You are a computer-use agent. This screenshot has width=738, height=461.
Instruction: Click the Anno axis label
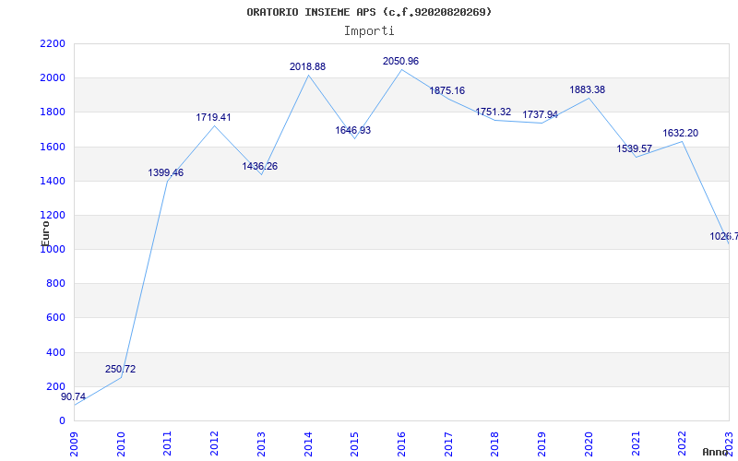[x=715, y=452]
